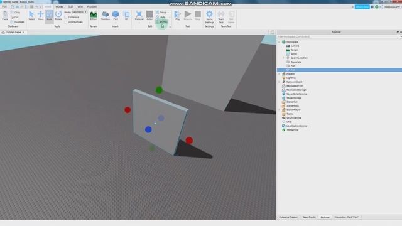
Task: Collapse the Workspace node
Action: (x=279, y=42)
